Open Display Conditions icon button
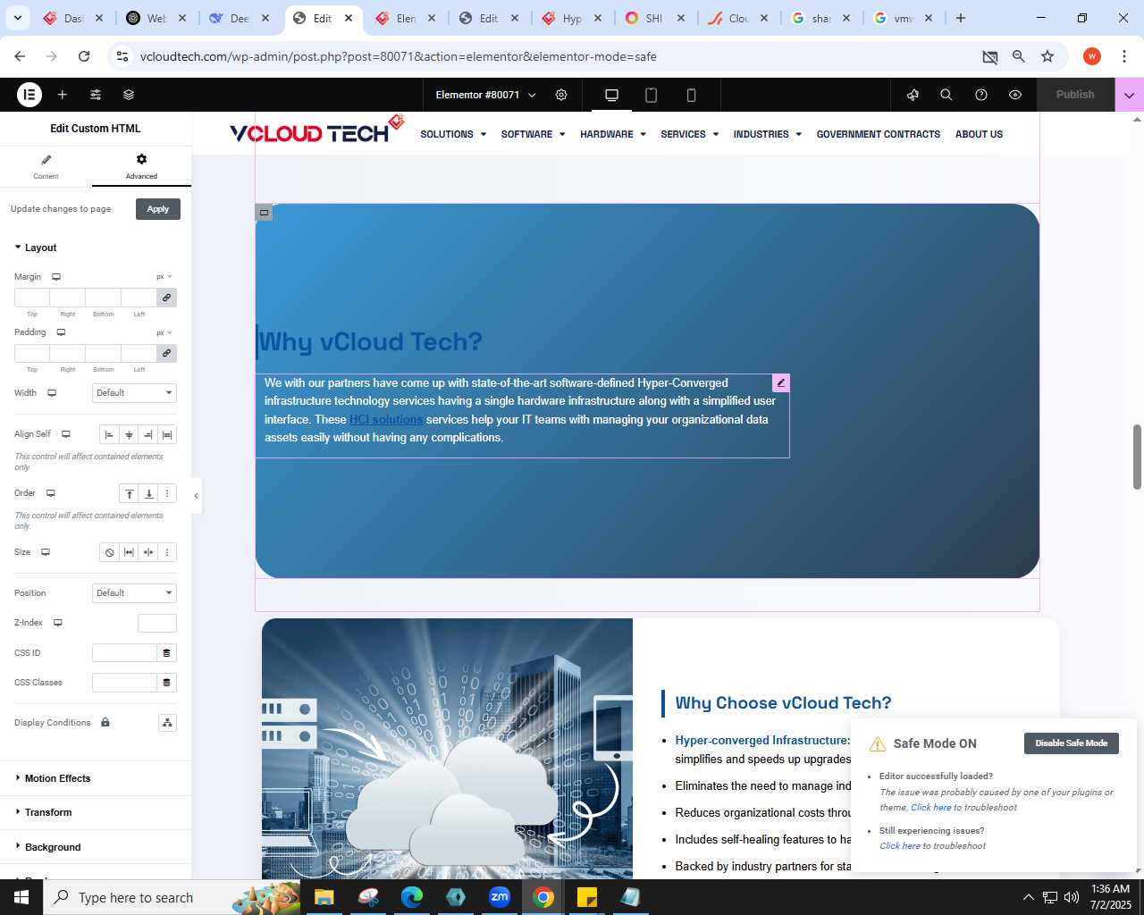The height and width of the screenshot is (915, 1144). coord(167,723)
